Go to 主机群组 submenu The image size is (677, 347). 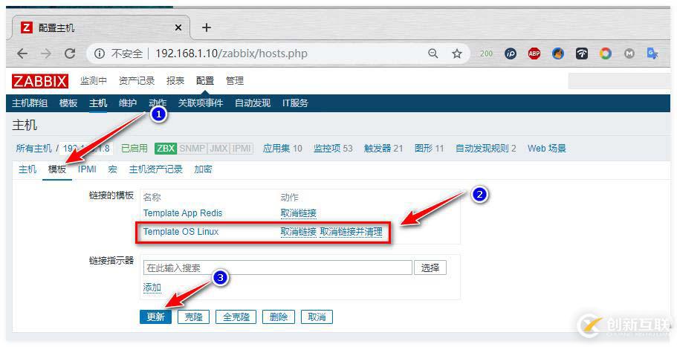point(30,103)
